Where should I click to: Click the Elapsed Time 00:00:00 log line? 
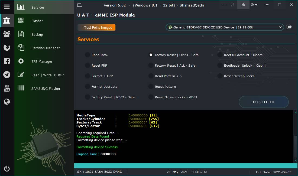(96, 154)
